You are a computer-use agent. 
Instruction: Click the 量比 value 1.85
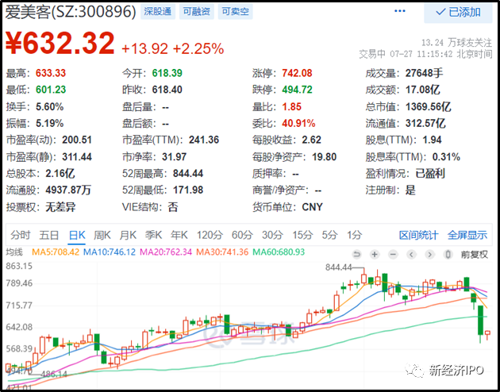(x=291, y=106)
